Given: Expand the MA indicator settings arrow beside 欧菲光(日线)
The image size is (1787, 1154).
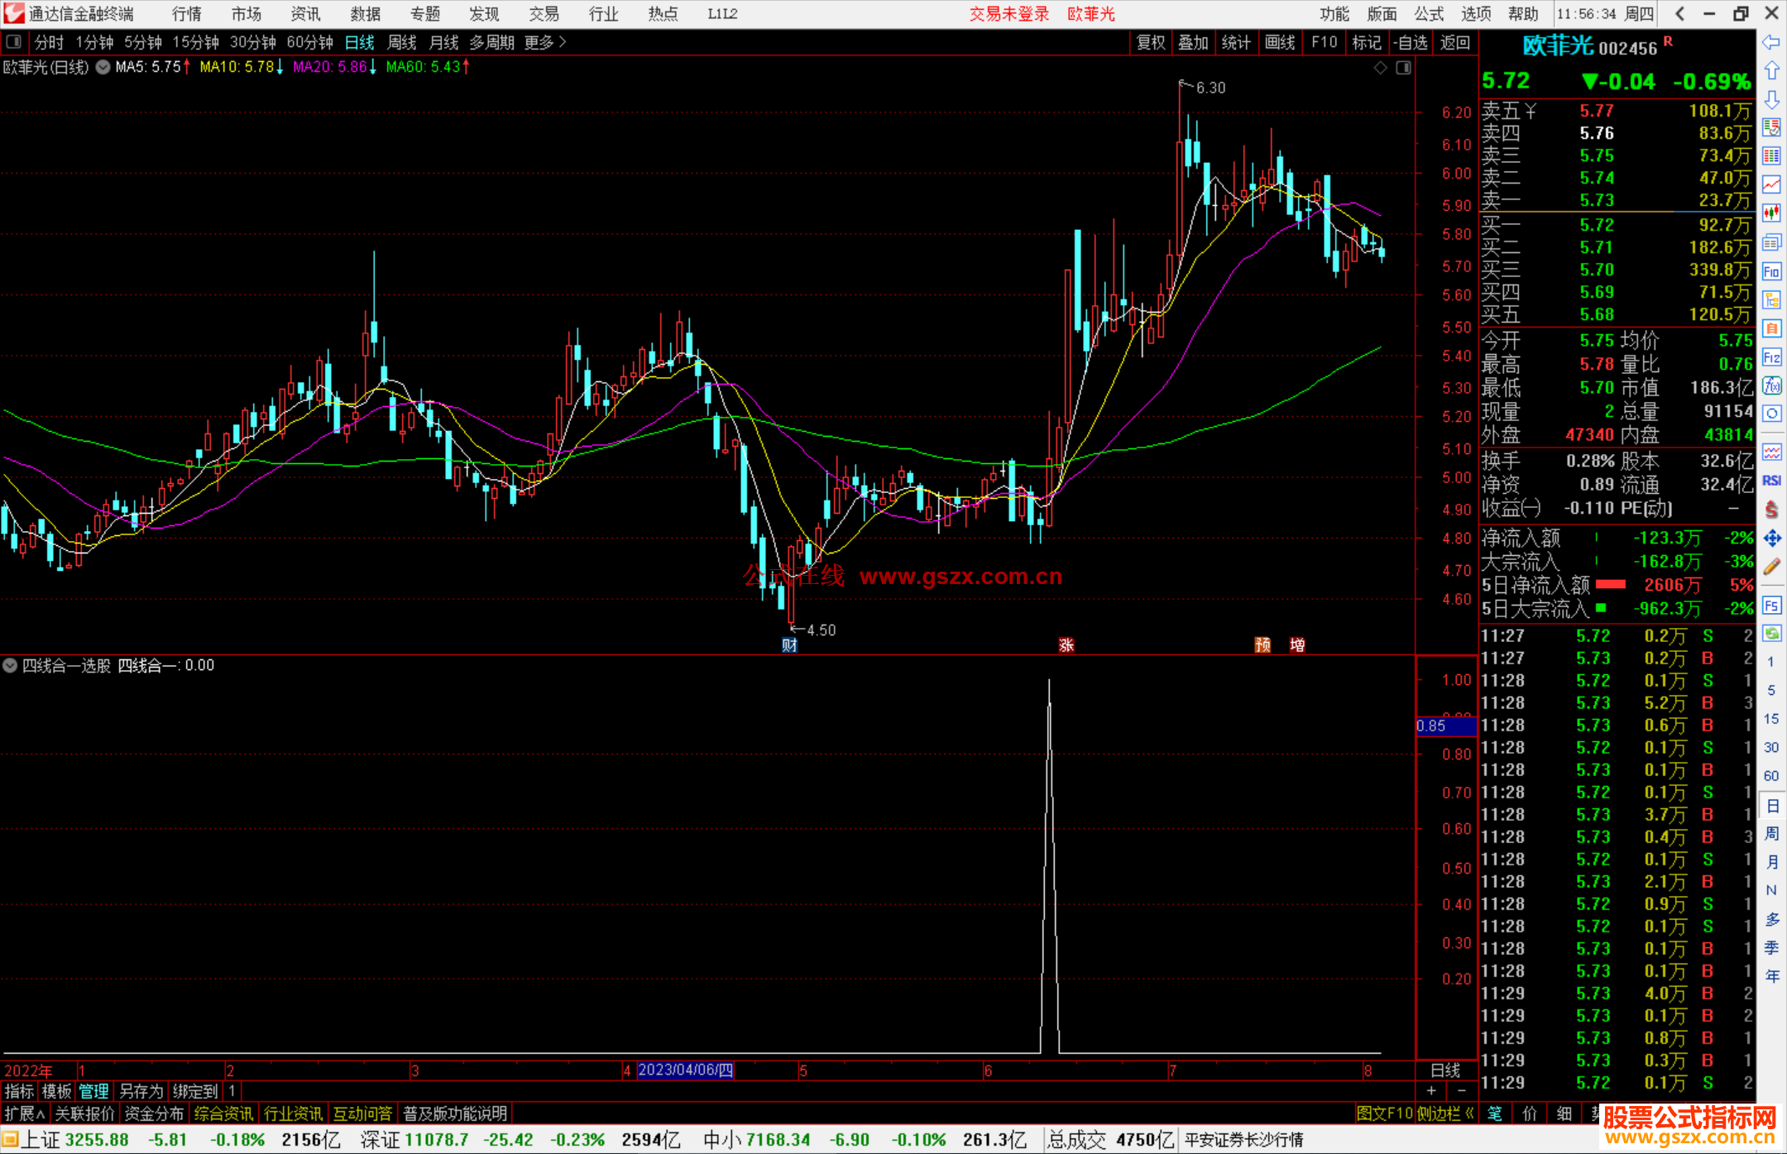Looking at the screenshot, I should click(103, 67).
